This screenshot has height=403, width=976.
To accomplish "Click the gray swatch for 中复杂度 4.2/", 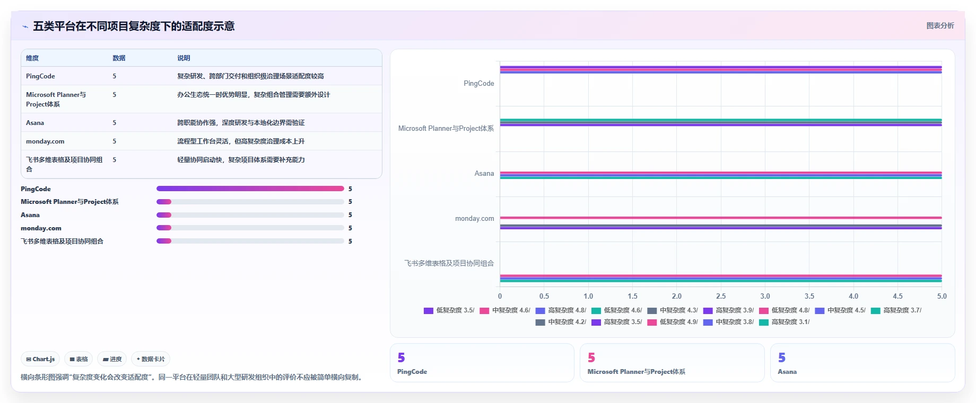I will tap(540, 323).
